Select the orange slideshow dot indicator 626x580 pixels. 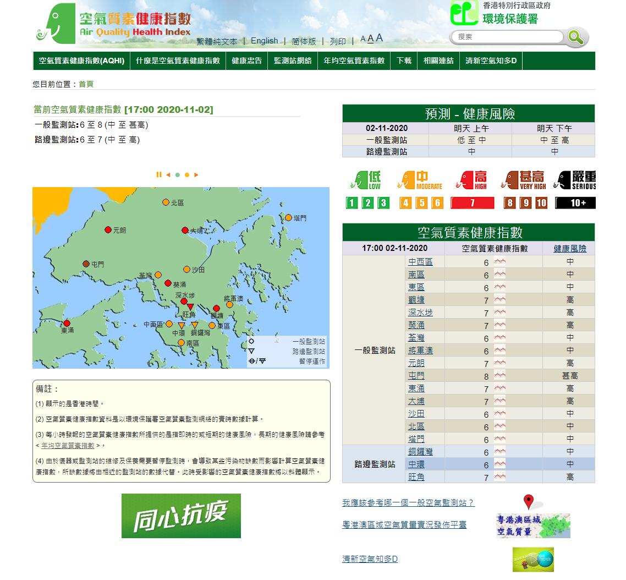[187, 175]
